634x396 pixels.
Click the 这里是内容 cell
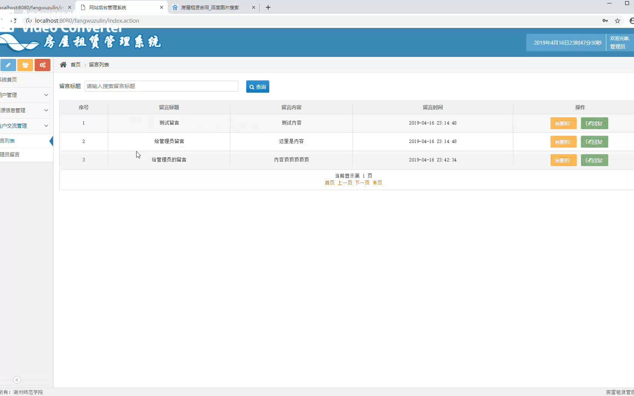[x=291, y=141]
